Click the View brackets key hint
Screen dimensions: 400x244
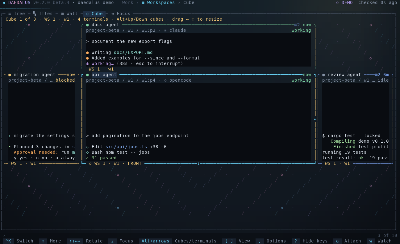pos(236,241)
